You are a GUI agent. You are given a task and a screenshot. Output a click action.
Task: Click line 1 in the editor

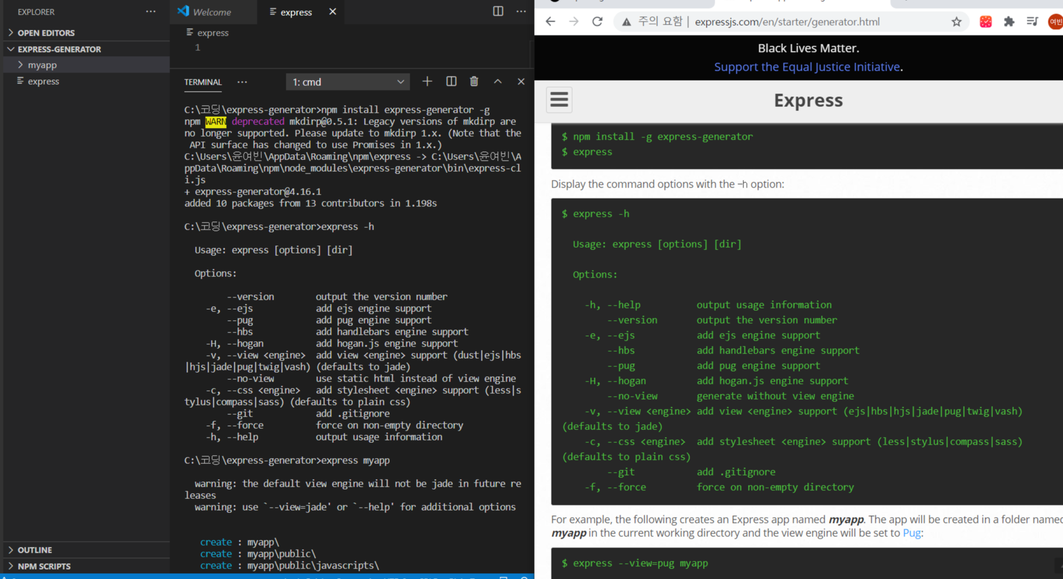[x=198, y=47]
